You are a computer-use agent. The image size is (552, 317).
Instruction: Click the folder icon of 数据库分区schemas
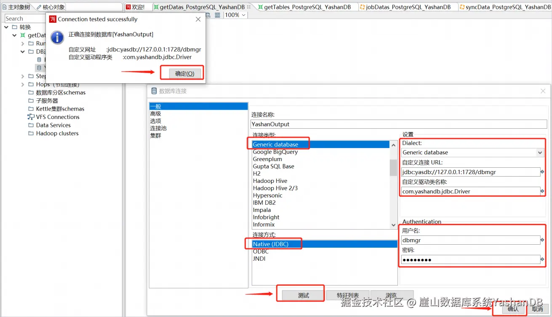tap(31, 92)
